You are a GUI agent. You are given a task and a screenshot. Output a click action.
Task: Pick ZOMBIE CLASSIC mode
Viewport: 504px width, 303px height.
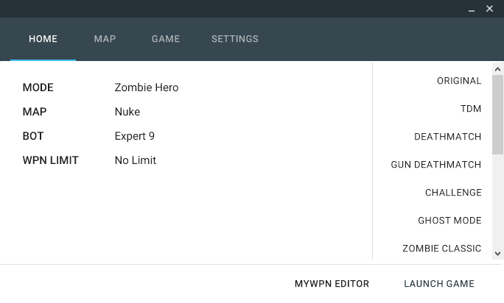click(441, 249)
